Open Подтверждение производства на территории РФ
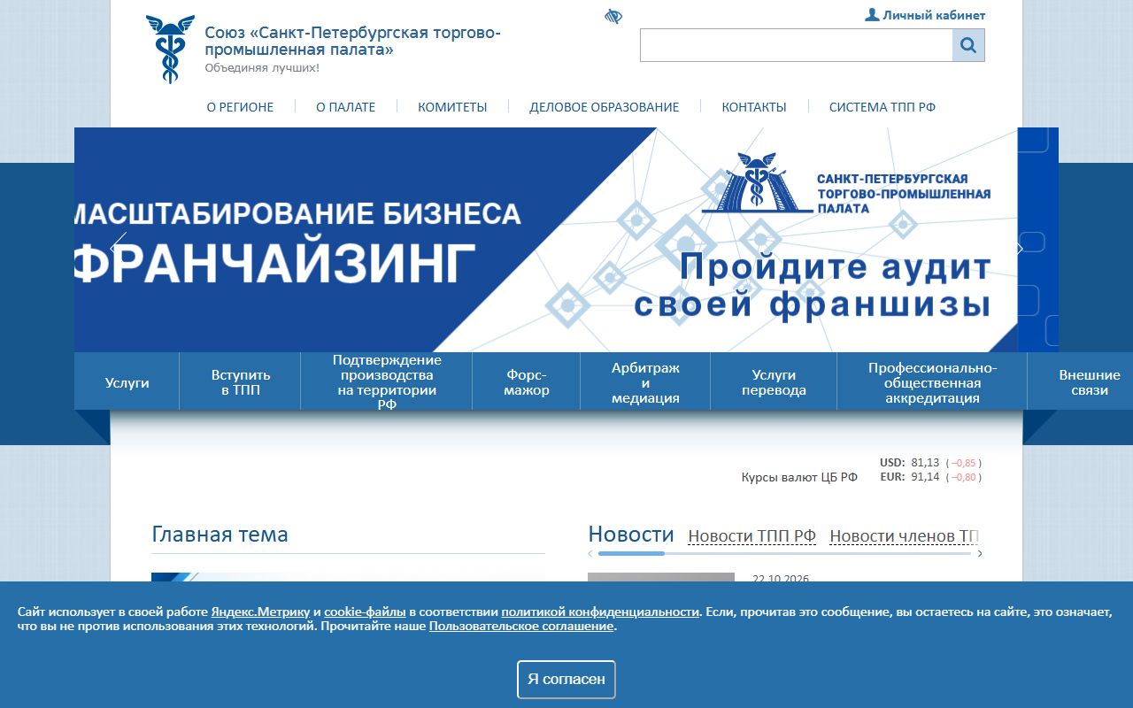Screen dimensions: 1133x708 [387, 382]
